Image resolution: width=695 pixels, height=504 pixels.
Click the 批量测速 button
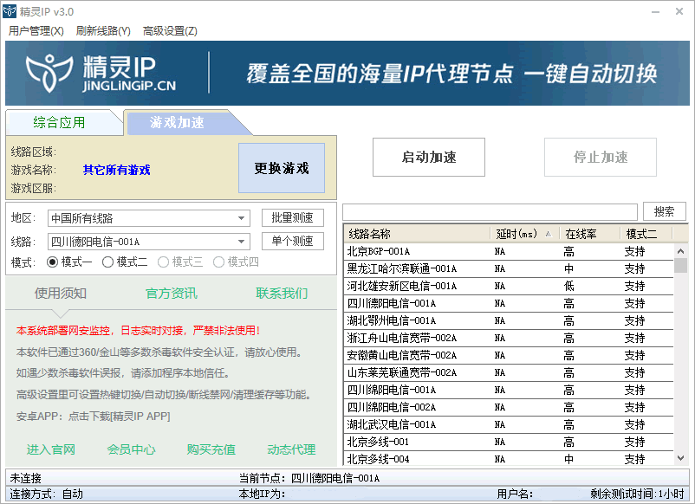click(x=292, y=217)
